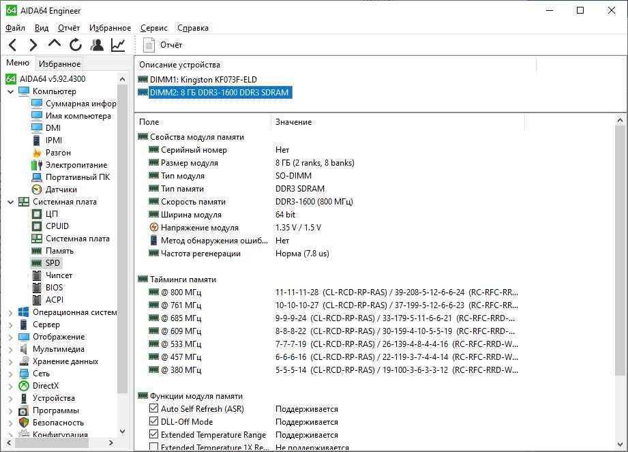Click the details pane scroll-down arrow
The image size is (628, 452).
coord(620,445)
